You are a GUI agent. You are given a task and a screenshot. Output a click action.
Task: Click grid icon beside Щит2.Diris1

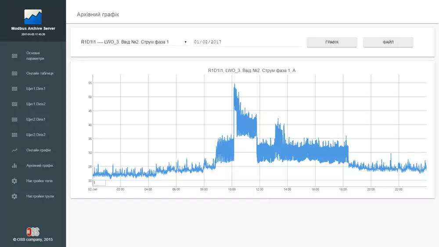click(14, 119)
